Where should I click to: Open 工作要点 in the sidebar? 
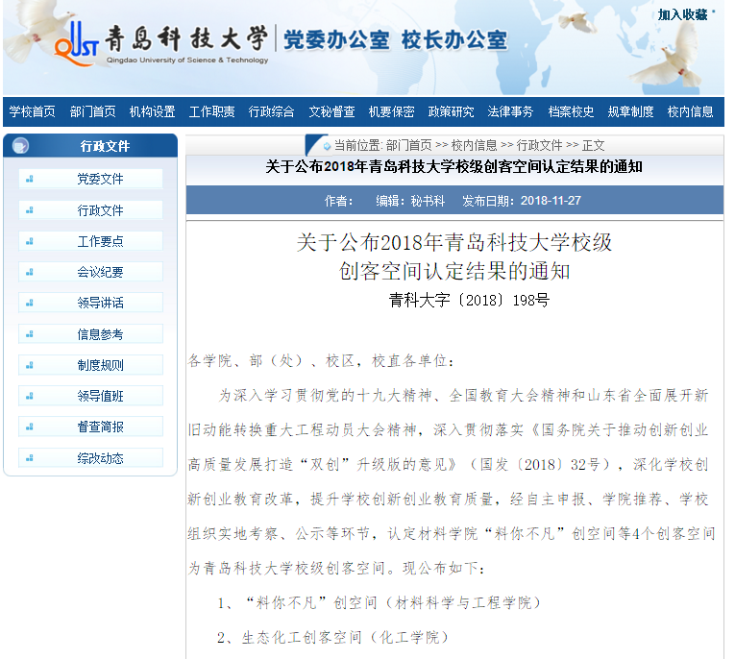coord(100,241)
